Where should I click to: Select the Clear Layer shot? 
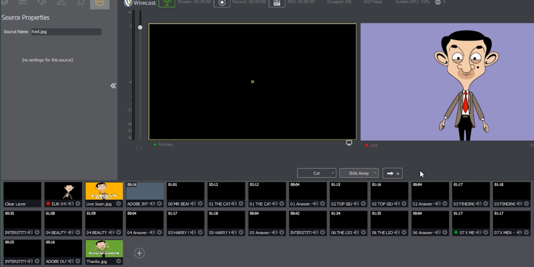click(x=22, y=194)
